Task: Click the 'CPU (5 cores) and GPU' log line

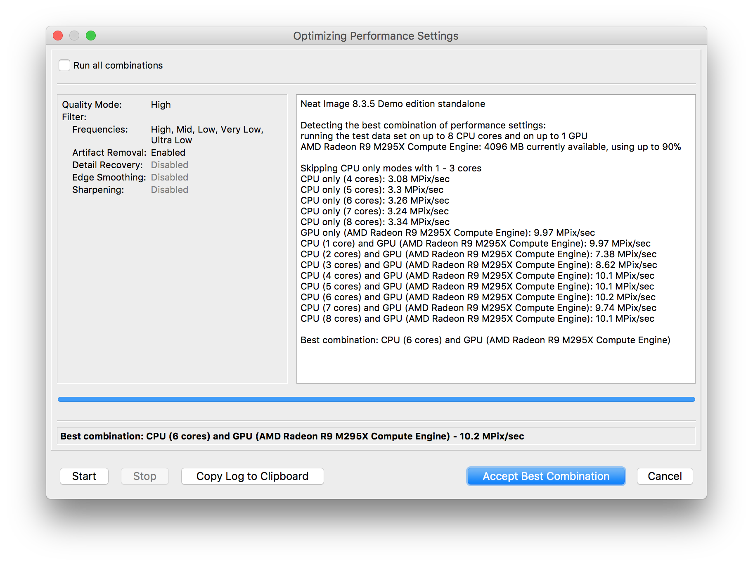Action: [x=477, y=287]
